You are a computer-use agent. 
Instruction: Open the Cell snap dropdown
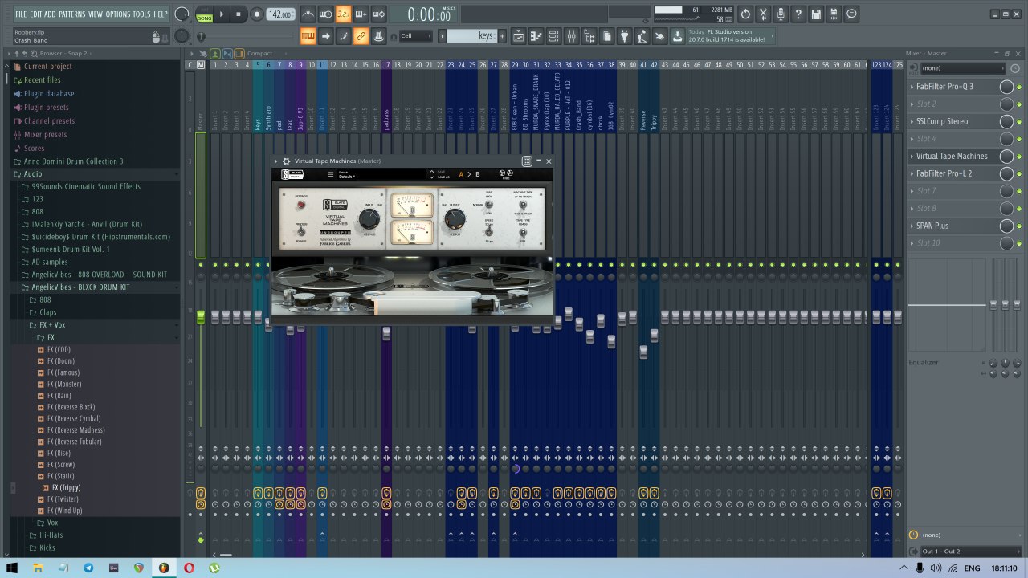coord(416,36)
